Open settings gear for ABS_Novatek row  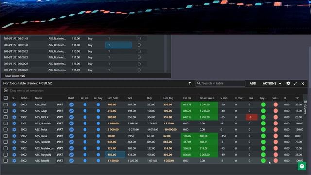coord(14,123)
